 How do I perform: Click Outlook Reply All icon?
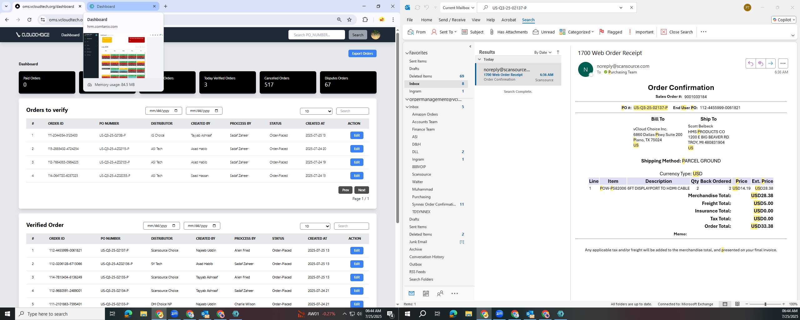tap(760, 63)
